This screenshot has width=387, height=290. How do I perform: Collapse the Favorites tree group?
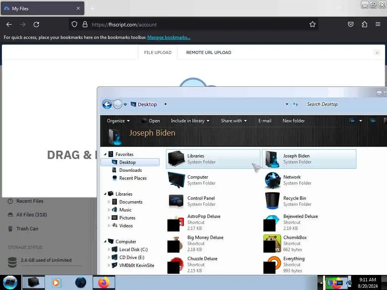(105, 154)
